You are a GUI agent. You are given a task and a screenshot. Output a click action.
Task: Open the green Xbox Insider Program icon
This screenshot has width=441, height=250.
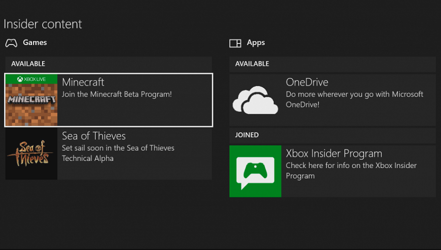click(256, 171)
